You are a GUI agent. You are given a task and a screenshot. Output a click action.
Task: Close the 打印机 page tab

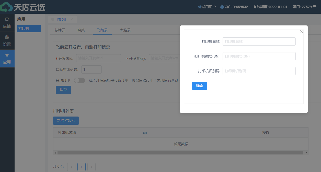72,19
